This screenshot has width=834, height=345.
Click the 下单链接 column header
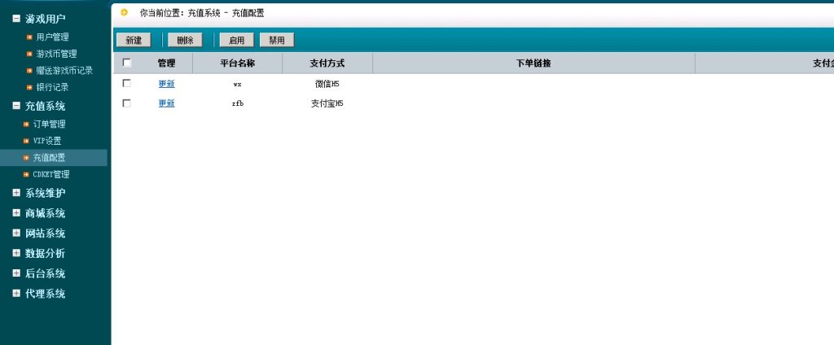[533, 63]
